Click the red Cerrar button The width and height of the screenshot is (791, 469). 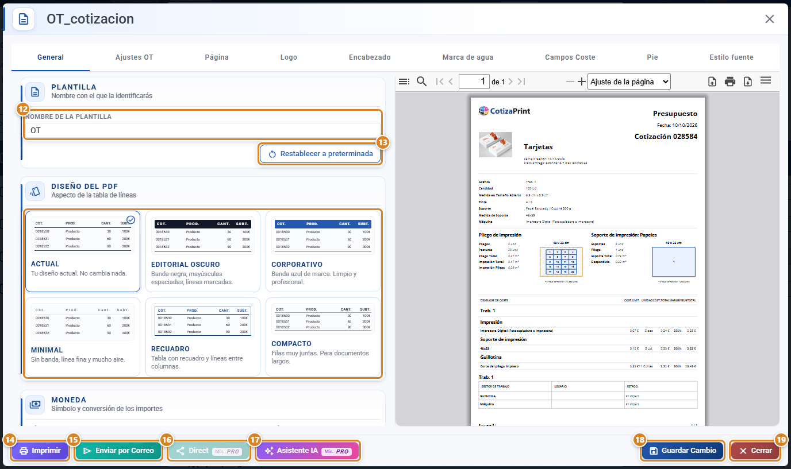[755, 451]
